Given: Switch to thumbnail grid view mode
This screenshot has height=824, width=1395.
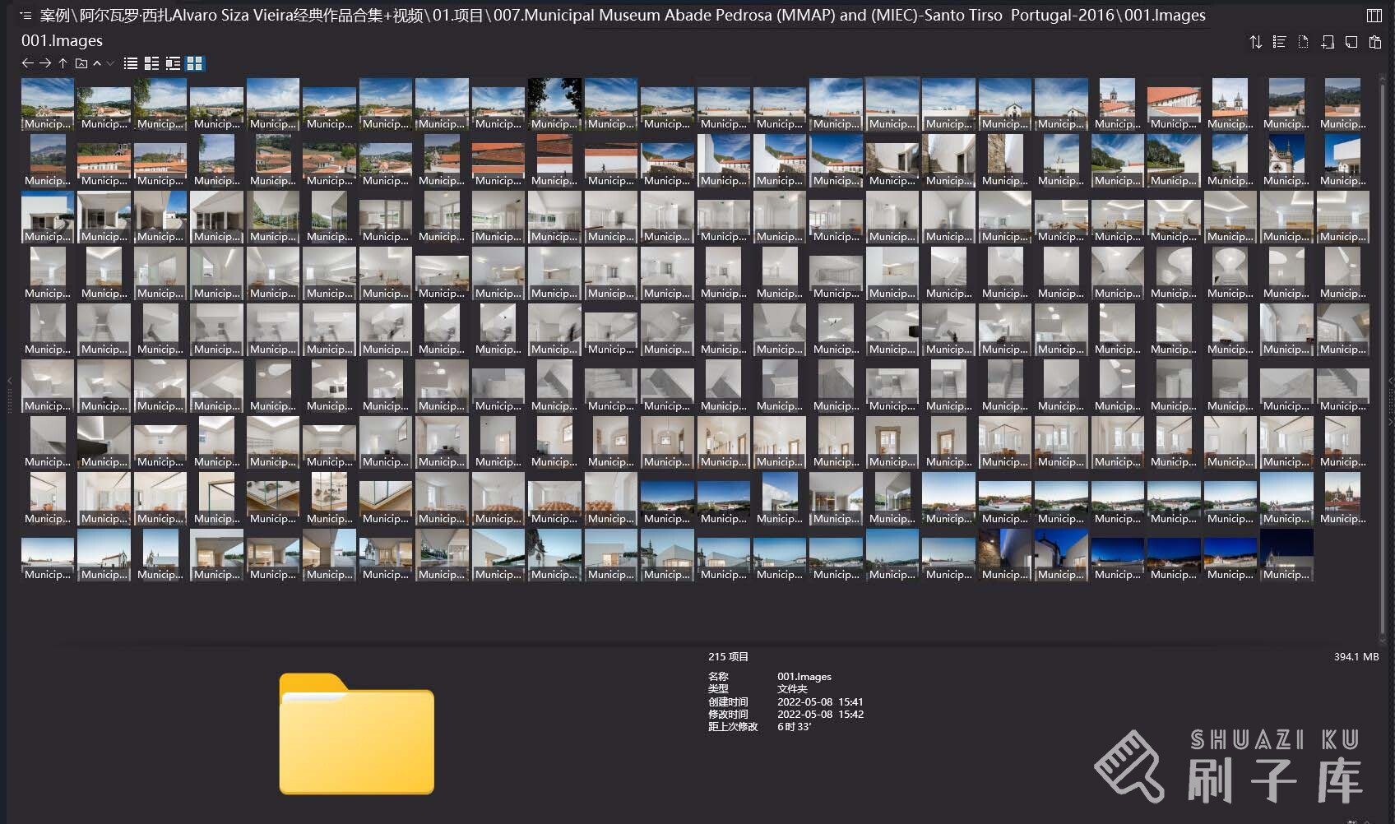Looking at the screenshot, I should [195, 63].
